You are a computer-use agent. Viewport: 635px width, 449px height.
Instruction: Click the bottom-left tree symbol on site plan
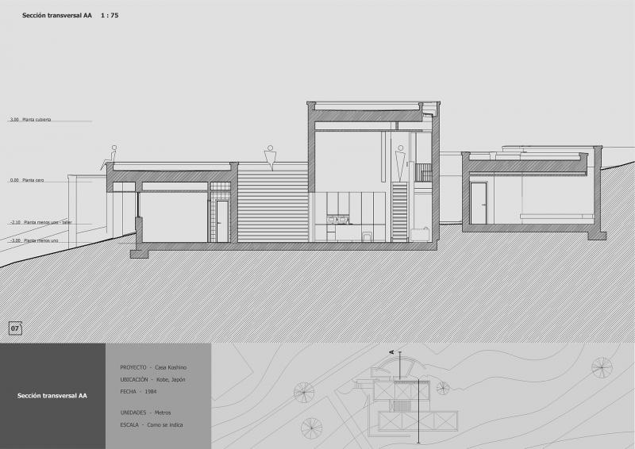[311, 428]
